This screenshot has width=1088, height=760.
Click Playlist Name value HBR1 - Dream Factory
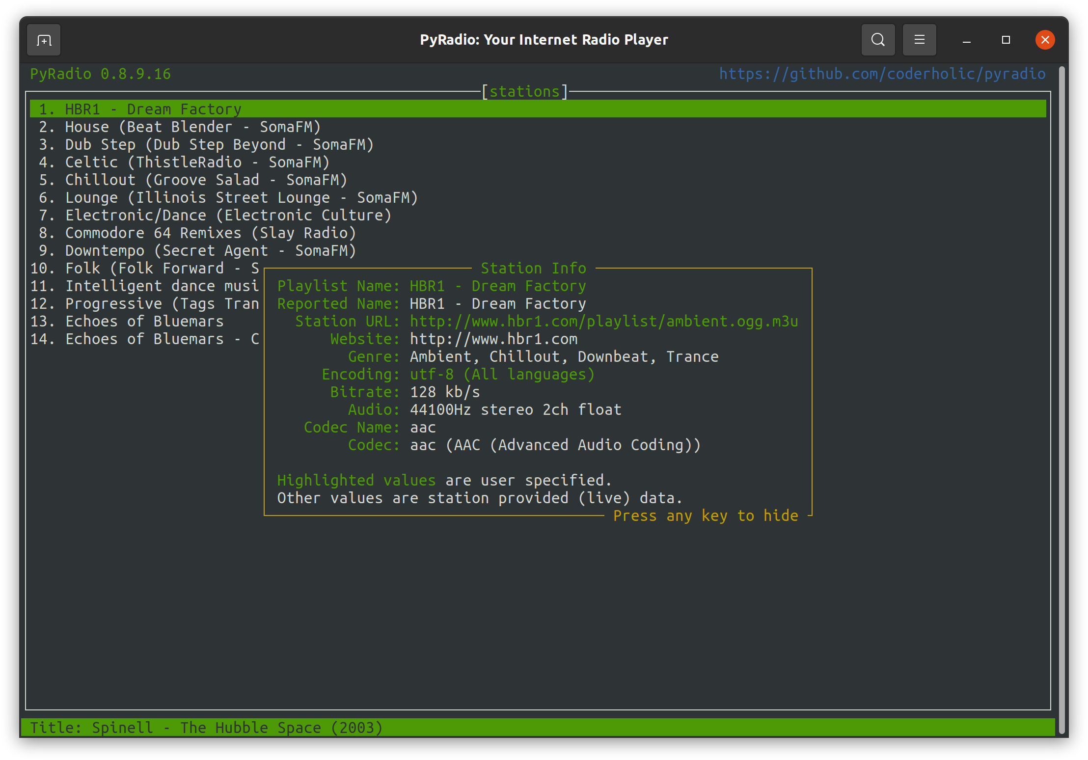click(498, 286)
